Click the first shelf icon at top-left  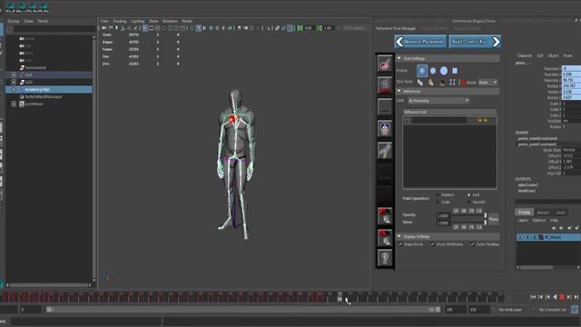coord(10,6)
